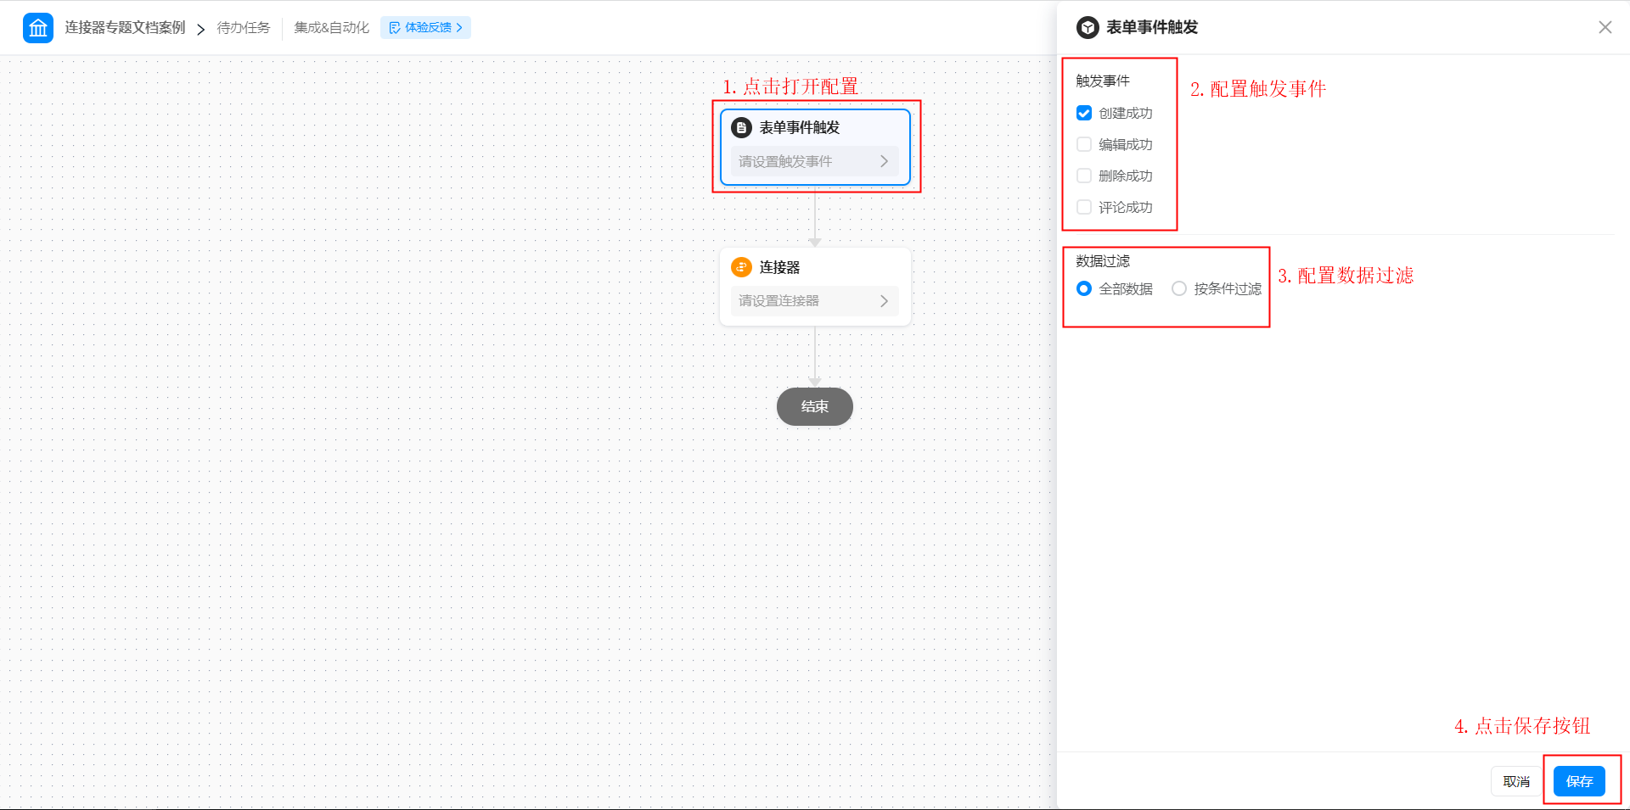The width and height of the screenshot is (1630, 810).
Task: Select the 全部数据 radio option
Action: [1084, 288]
